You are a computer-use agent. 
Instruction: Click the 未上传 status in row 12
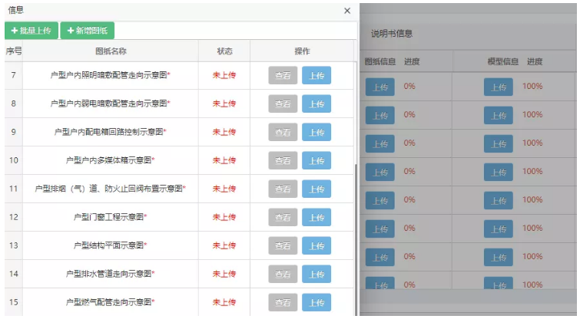(x=224, y=217)
